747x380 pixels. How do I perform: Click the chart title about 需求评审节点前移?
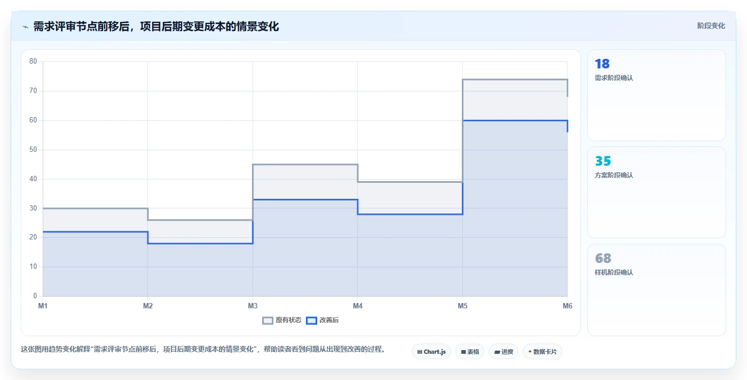[156, 27]
